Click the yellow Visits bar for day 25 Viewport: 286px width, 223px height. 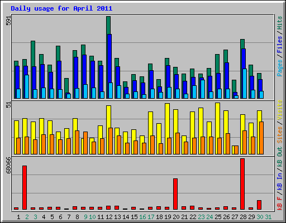click(x=217, y=120)
